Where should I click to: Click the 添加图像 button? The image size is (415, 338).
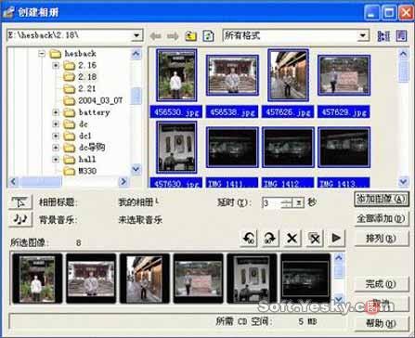pyautogui.click(x=382, y=200)
